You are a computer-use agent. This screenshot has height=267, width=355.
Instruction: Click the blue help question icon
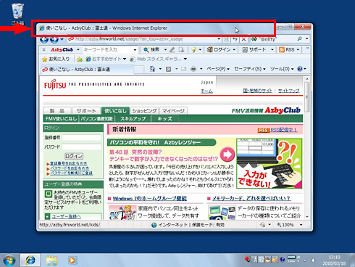click(300, 69)
